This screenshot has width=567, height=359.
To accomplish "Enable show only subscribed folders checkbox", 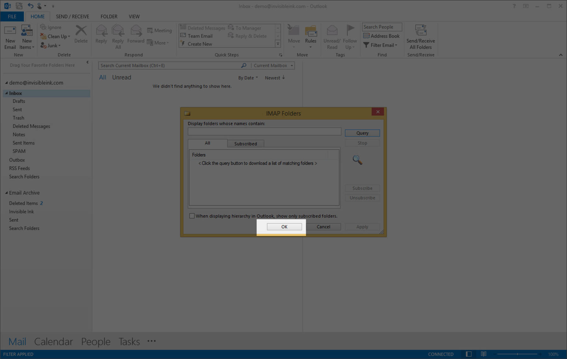I will click(192, 216).
